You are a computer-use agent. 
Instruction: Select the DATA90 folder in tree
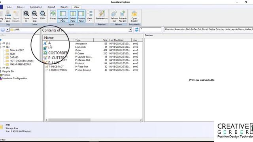point(14,58)
